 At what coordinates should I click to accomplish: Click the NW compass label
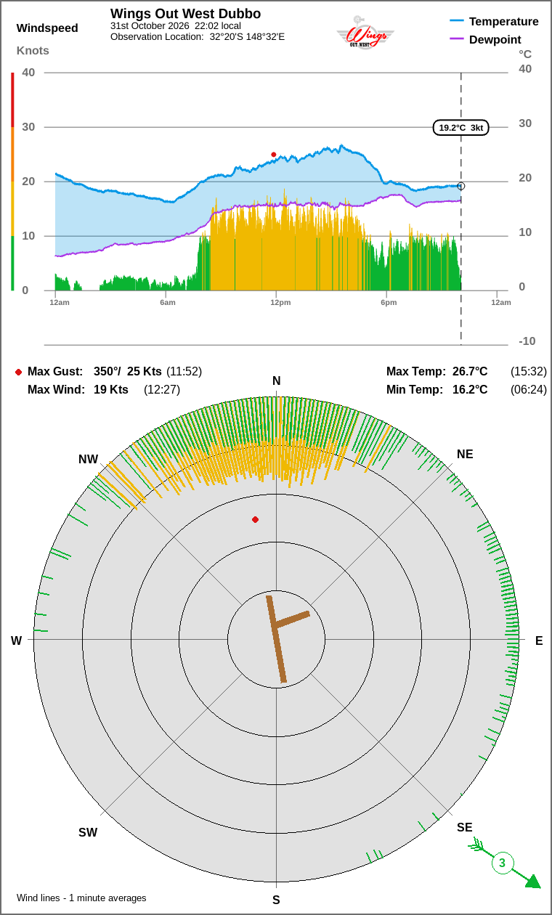(89, 460)
